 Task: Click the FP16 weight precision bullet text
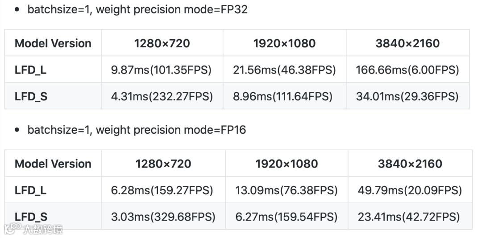click(x=137, y=130)
